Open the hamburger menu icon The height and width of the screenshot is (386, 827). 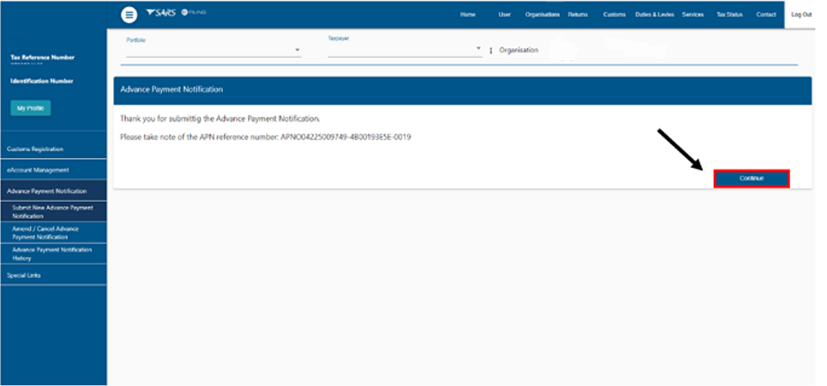[x=129, y=15]
